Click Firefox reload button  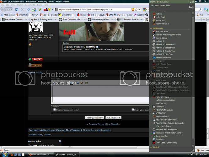pyautogui.click(x=16, y=9)
